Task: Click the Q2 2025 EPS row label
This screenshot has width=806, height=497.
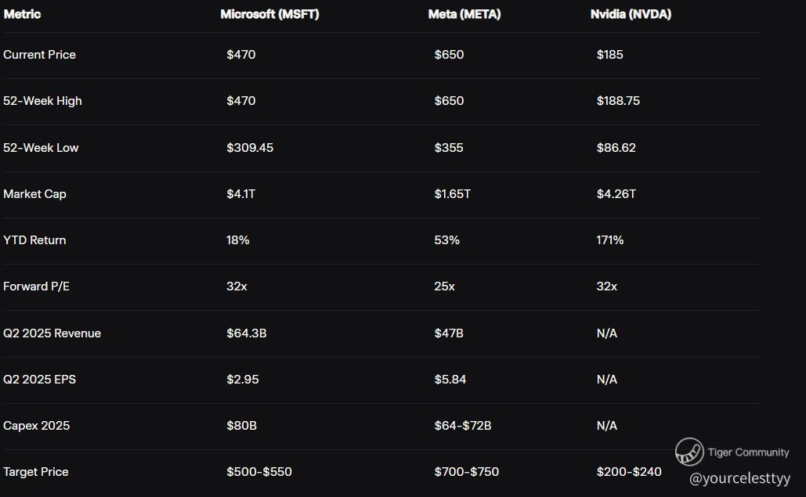Action: (x=39, y=380)
